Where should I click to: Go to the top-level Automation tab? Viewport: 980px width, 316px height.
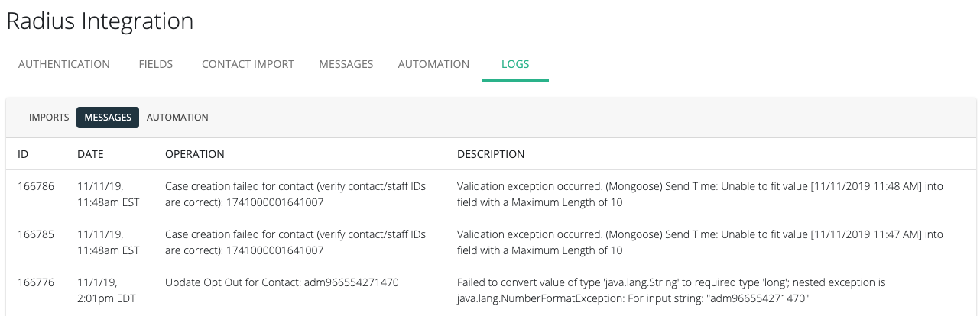433,64
